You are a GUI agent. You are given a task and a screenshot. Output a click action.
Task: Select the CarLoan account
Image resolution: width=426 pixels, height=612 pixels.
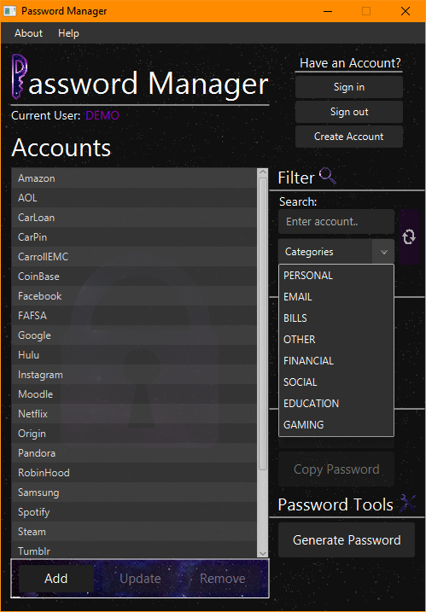pyautogui.click(x=134, y=218)
